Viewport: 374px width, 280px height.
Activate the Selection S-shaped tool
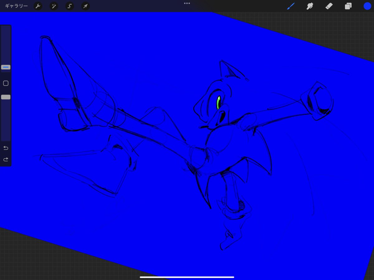point(70,6)
